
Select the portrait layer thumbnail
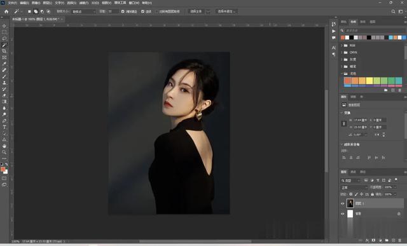[x=350, y=203]
